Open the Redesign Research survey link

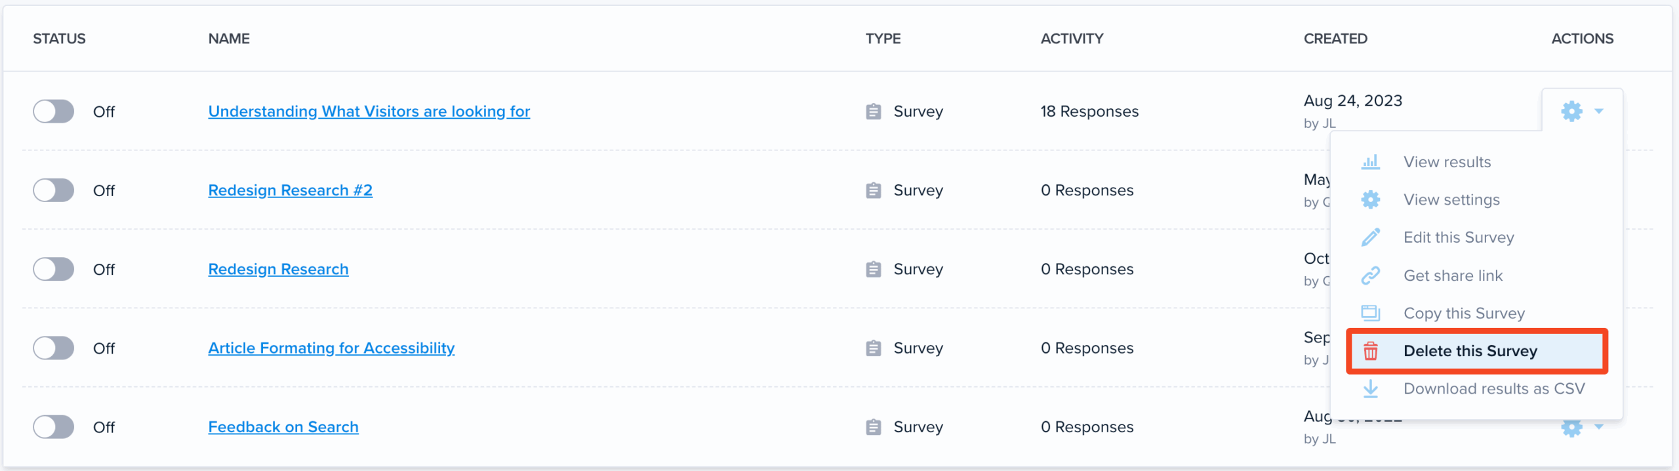click(x=278, y=269)
